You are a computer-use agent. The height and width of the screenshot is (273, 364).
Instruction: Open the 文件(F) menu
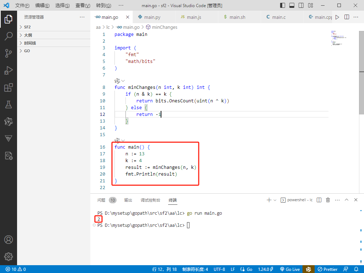coord(22,5)
